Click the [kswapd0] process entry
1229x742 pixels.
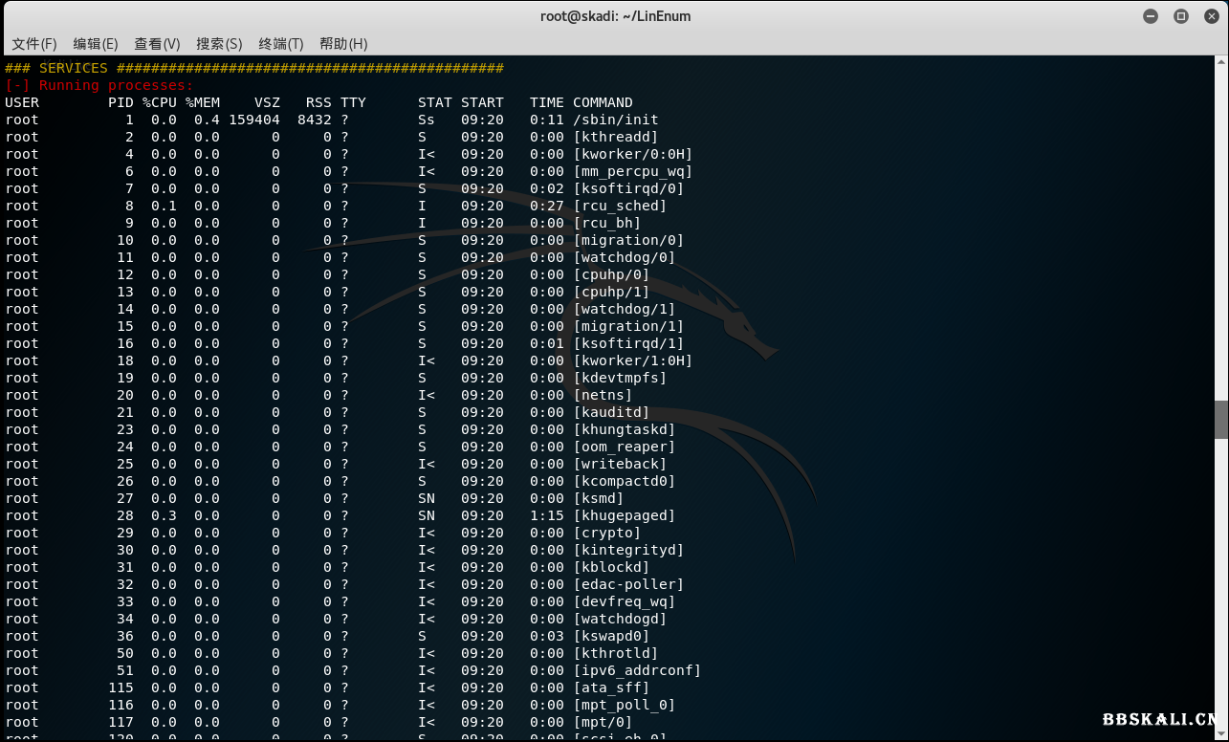611,636
